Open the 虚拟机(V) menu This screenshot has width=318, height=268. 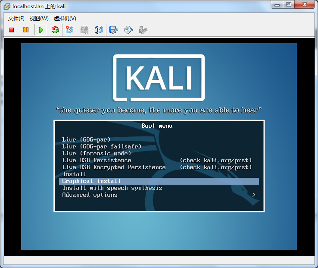point(65,19)
